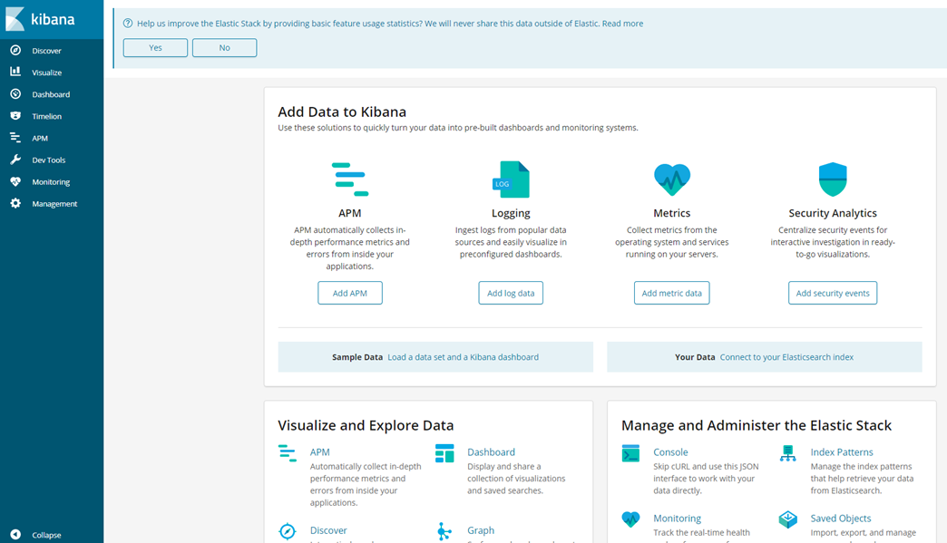Click the Timelion mask icon in sidebar
The width and height of the screenshot is (947, 543).
15,116
